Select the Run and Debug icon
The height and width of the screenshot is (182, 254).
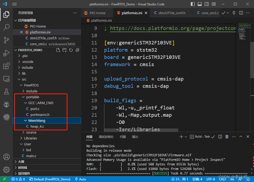click(x=6, y=52)
